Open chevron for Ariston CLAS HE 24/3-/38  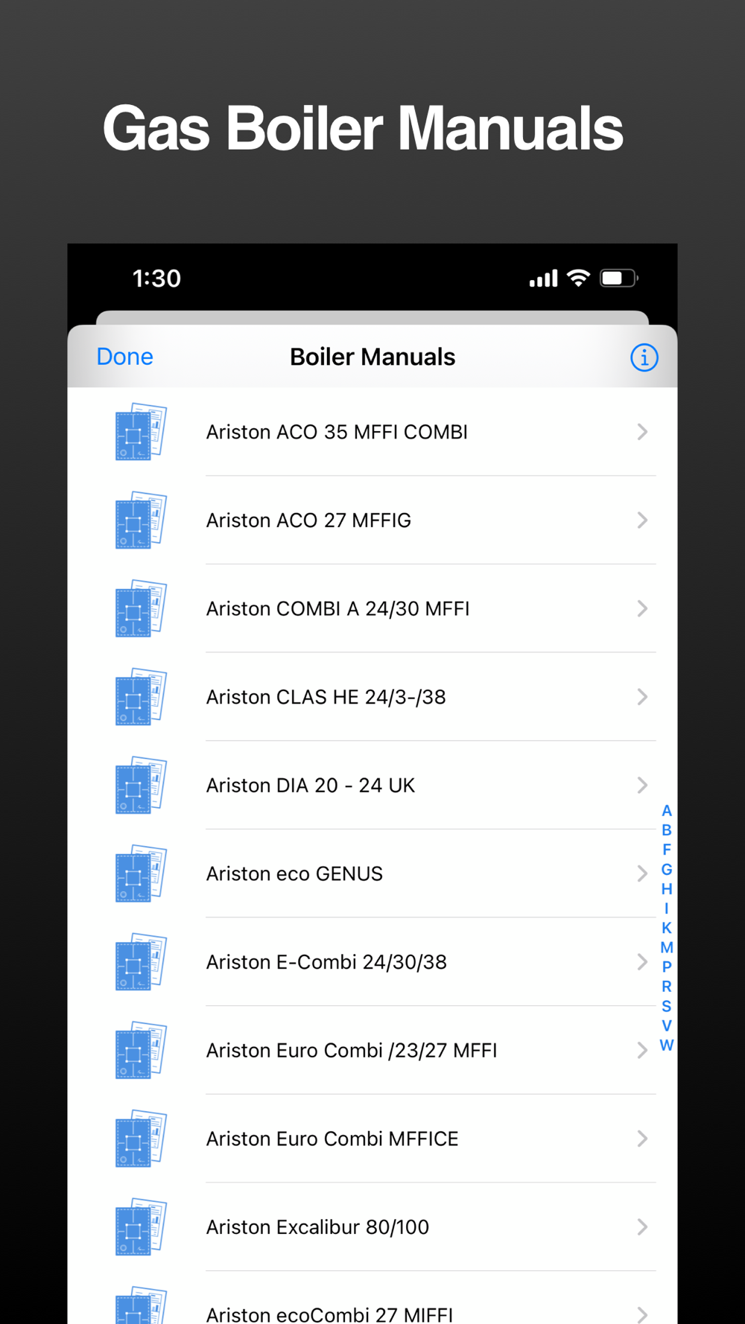(x=642, y=697)
